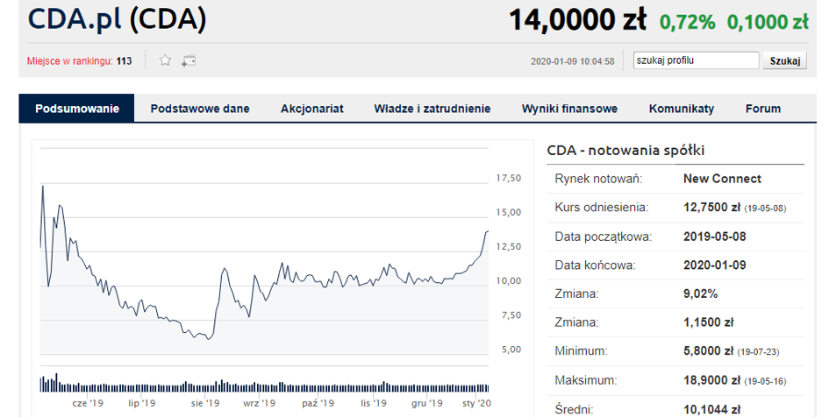This screenshot has width=829, height=417.
Task: Click the New Connect market value
Action: click(721, 179)
